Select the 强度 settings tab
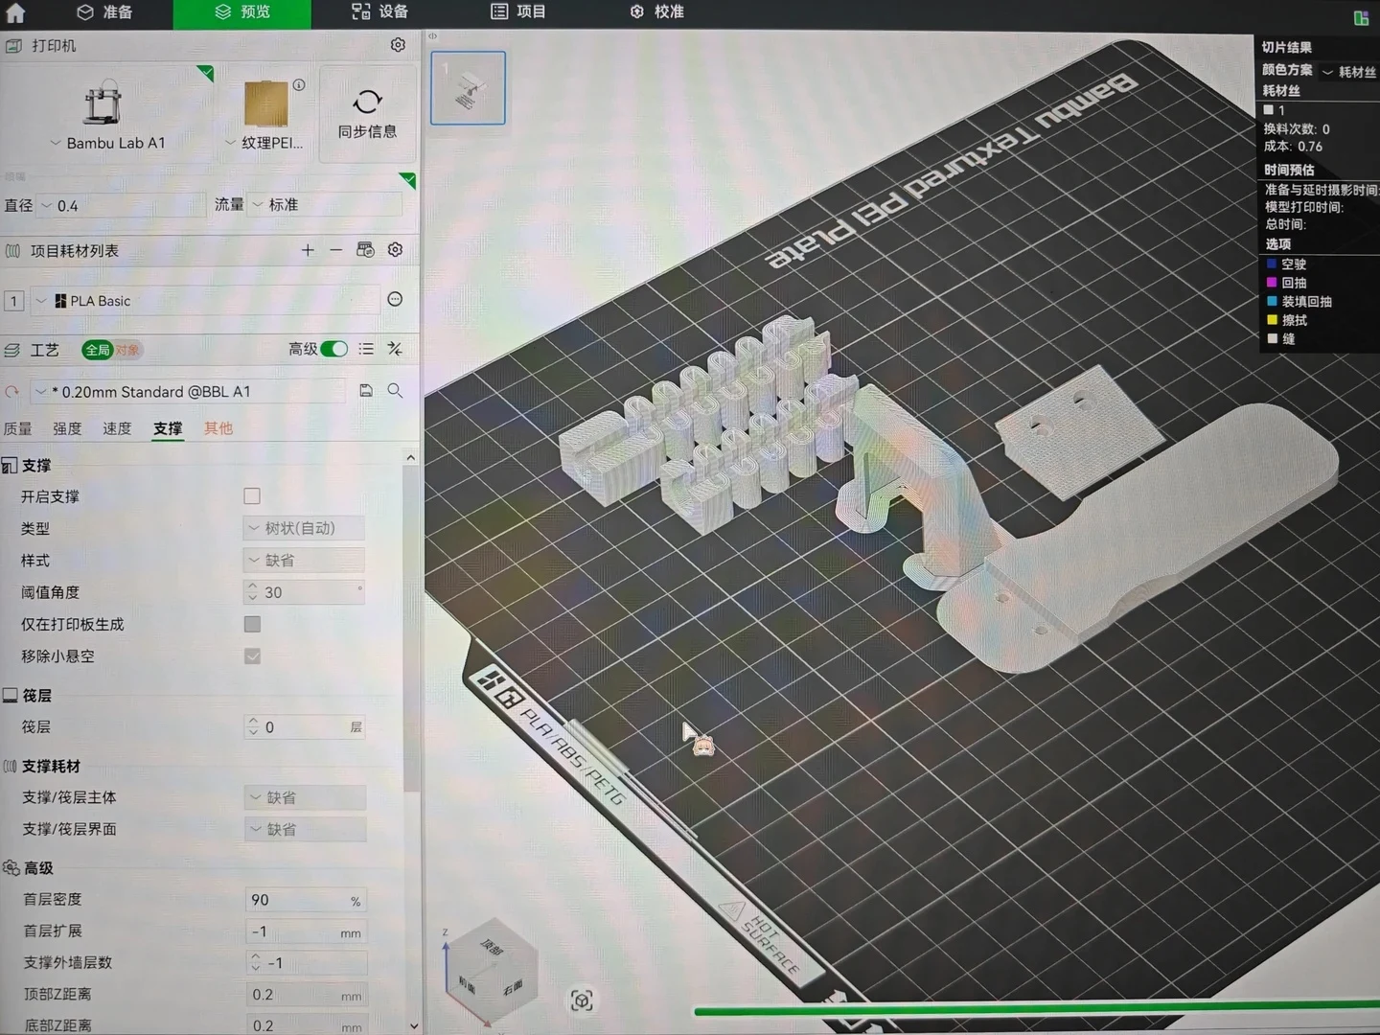 pos(67,428)
